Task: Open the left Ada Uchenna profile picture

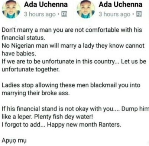Action: point(11,9)
